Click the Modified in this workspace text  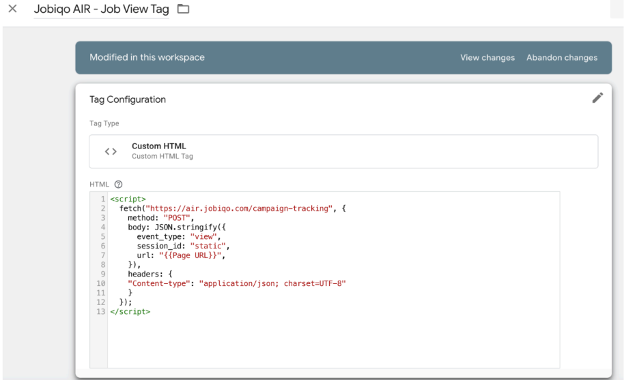pos(147,58)
